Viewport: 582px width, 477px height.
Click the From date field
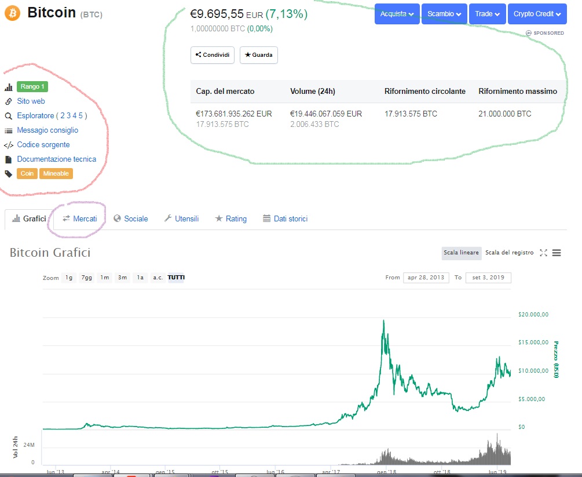tap(426, 278)
